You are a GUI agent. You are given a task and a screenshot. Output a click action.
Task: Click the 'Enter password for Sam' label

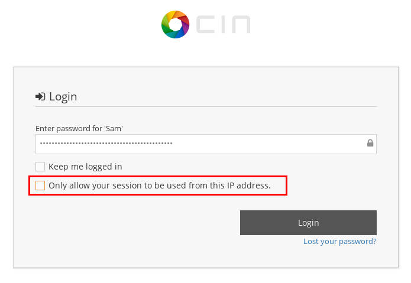(79, 128)
